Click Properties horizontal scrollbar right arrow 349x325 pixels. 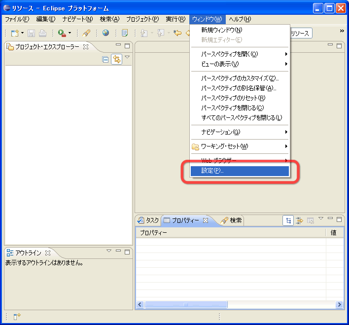339,304
